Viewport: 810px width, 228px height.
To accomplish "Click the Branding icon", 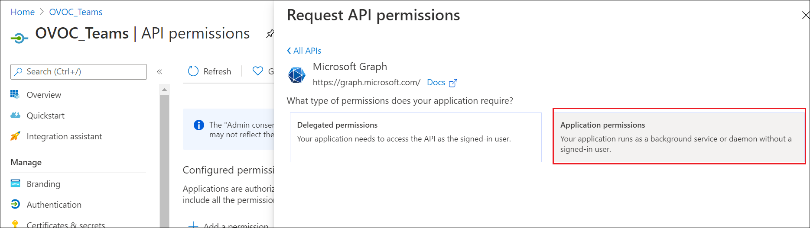I will click(x=15, y=183).
